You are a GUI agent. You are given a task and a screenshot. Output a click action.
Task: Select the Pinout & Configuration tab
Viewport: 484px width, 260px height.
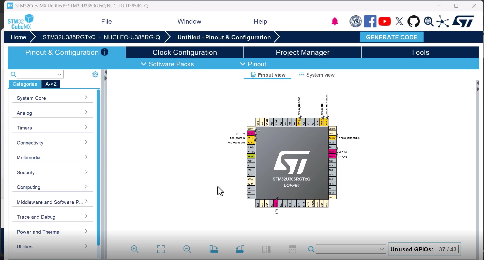67,52
